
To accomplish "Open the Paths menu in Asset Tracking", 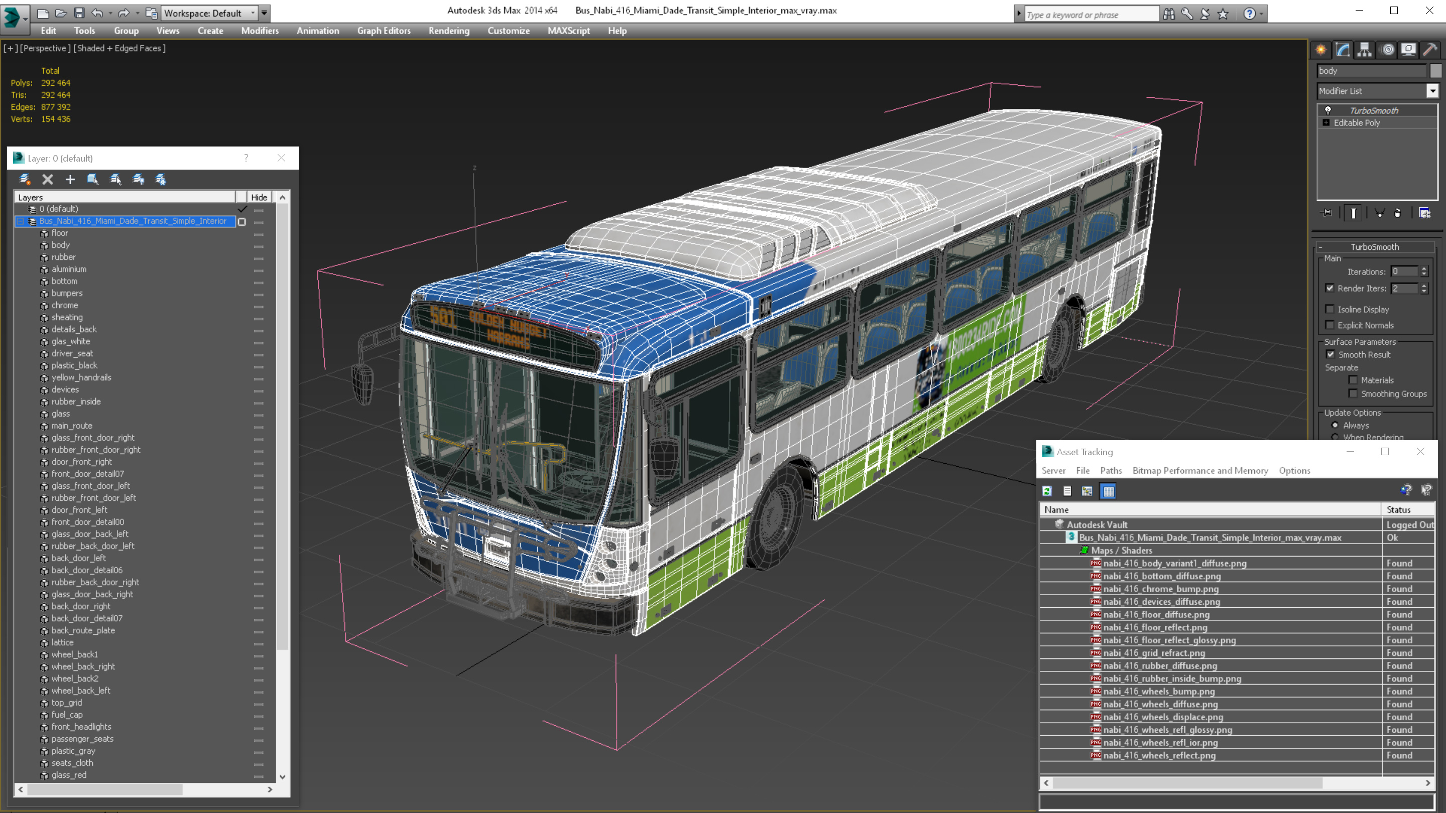I will click(1111, 471).
